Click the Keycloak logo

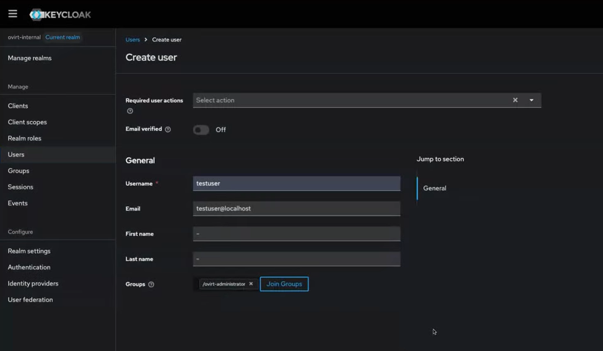(60, 14)
